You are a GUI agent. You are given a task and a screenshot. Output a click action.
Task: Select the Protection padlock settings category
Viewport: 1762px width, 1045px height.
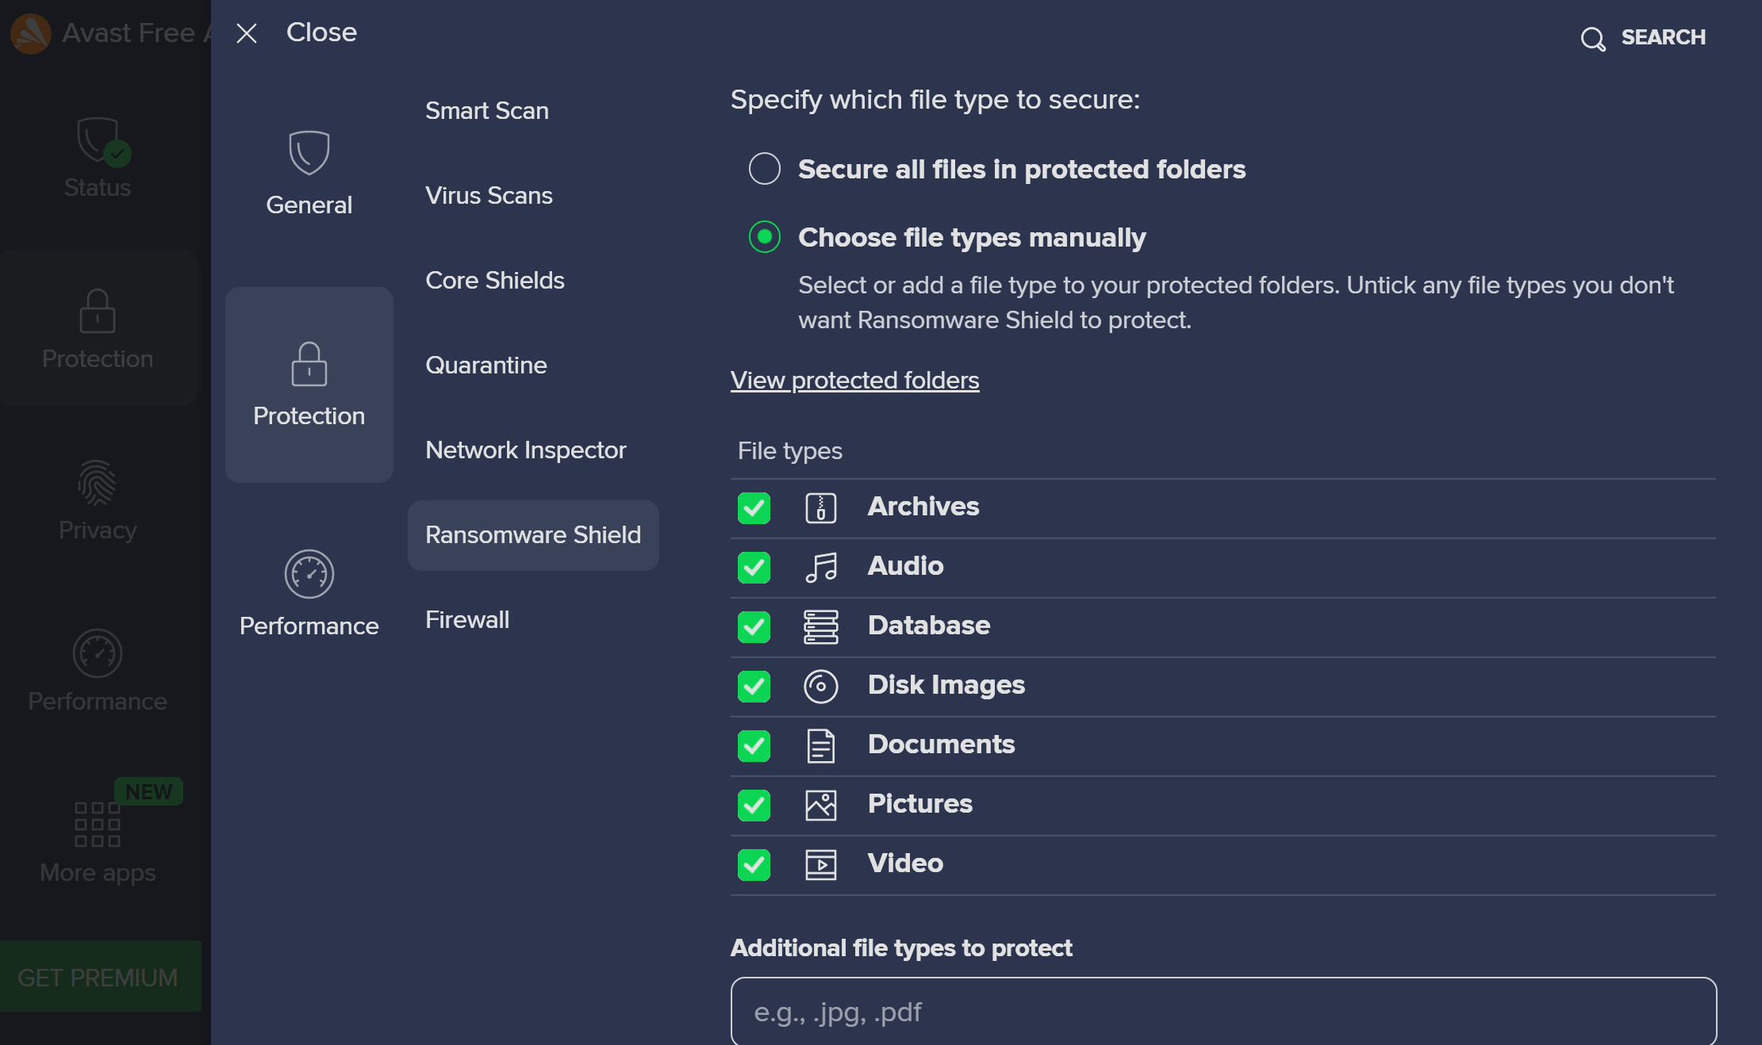[309, 385]
